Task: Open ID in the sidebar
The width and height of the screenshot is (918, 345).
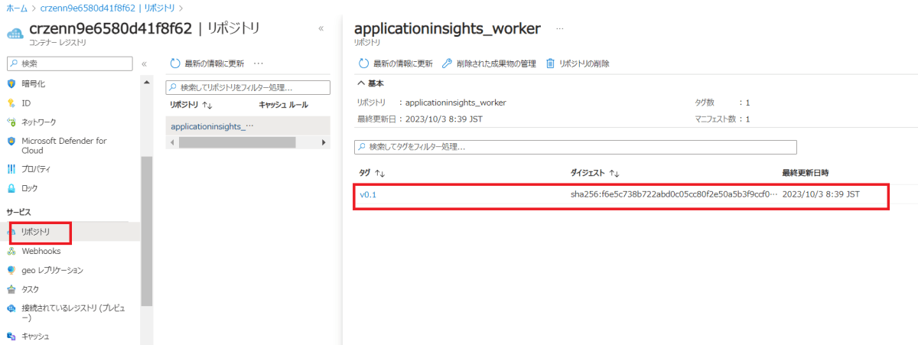Action: tap(26, 103)
